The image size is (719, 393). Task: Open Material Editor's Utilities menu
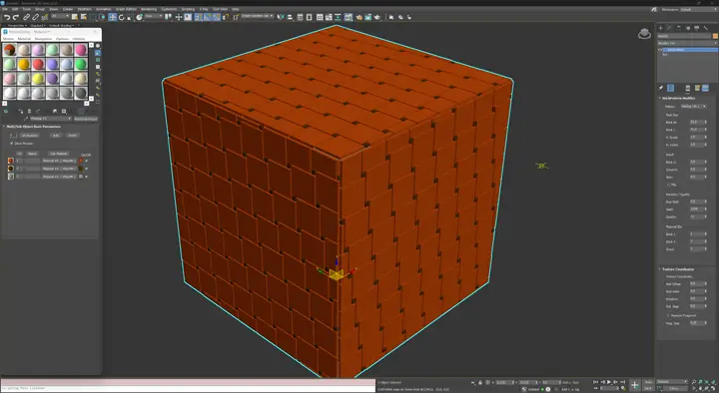pos(79,39)
